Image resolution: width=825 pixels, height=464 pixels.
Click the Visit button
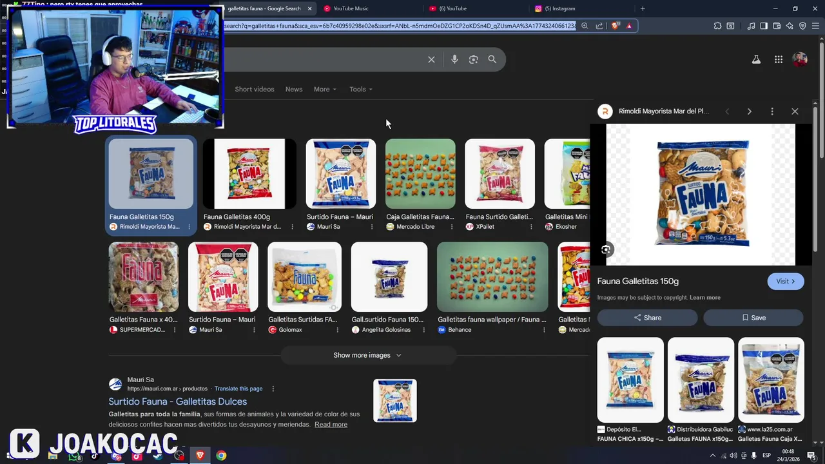point(786,282)
